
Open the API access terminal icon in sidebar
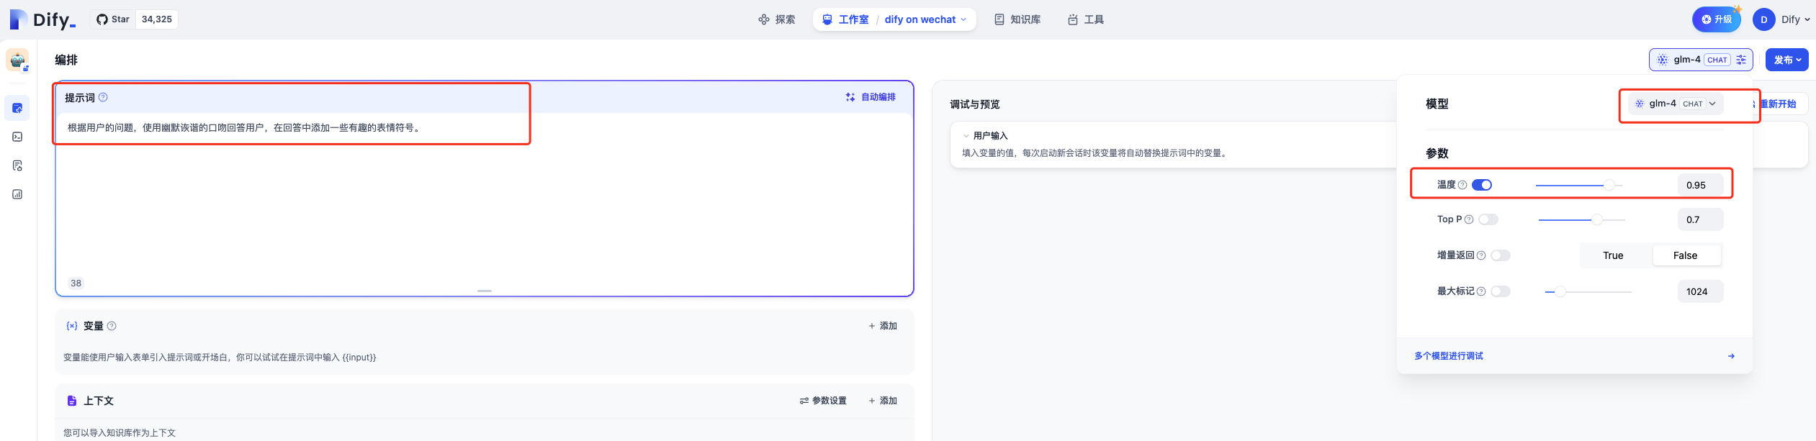click(17, 137)
